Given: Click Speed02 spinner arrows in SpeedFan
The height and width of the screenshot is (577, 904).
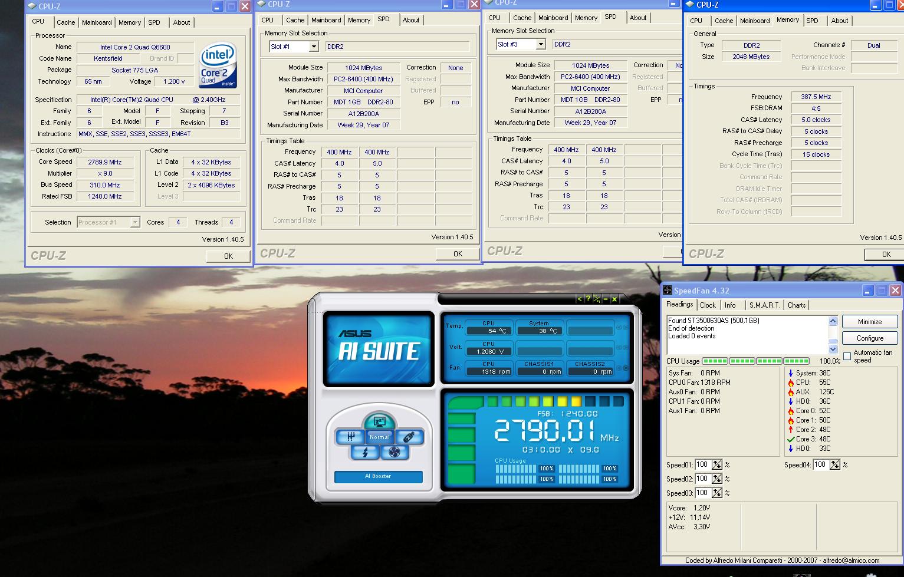Looking at the screenshot, I should point(717,479).
